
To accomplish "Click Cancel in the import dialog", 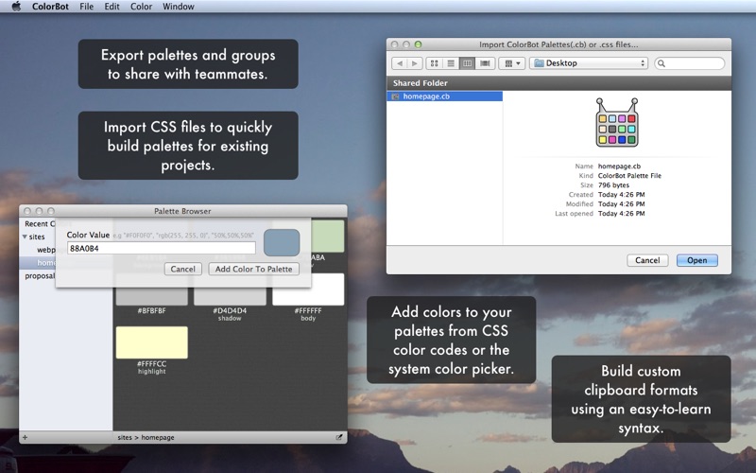I will coord(647,260).
